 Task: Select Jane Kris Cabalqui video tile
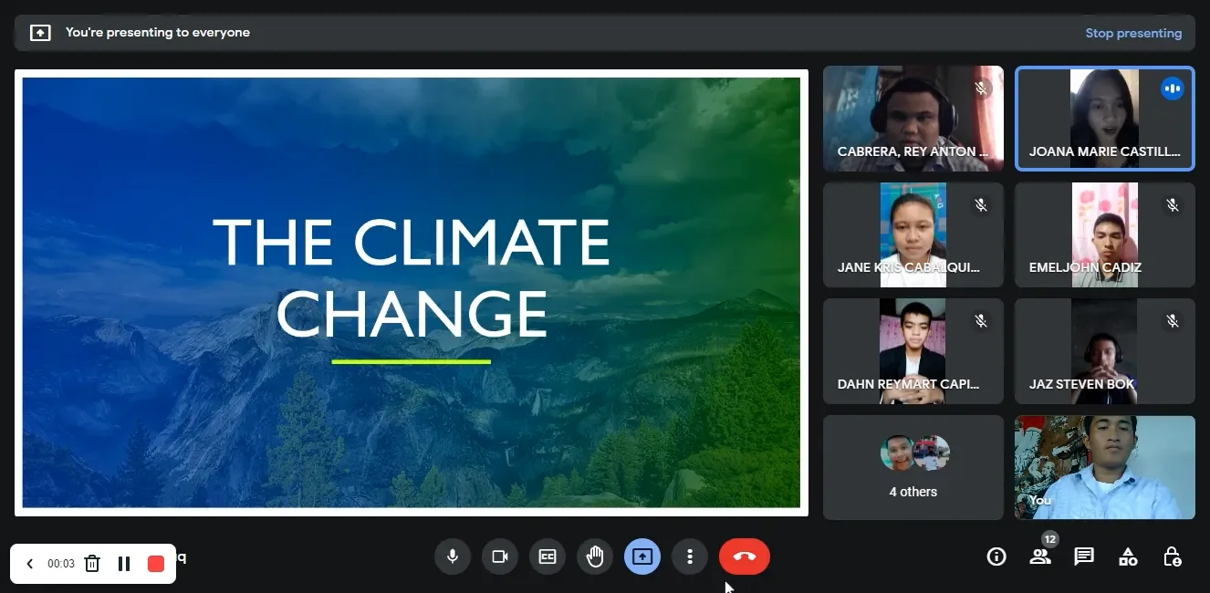(913, 235)
